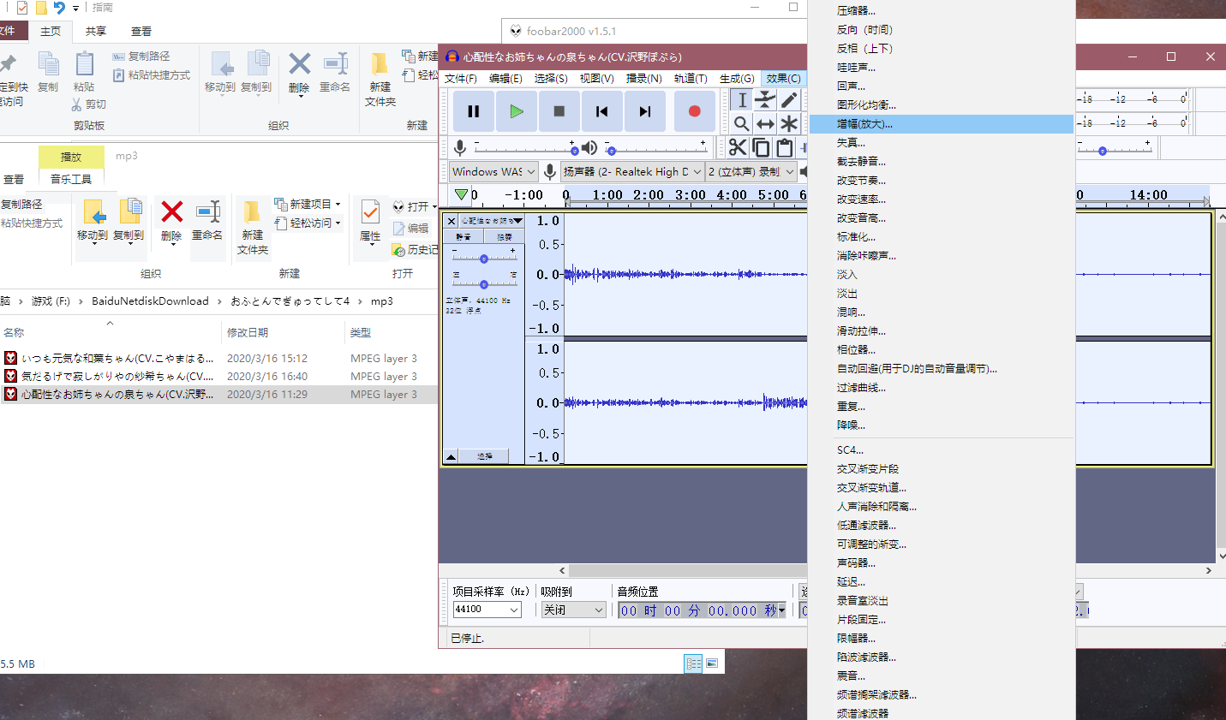The height and width of the screenshot is (720, 1226).
Task: Open Audacity 轨道(T) menu
Action: tap(691, 78)
